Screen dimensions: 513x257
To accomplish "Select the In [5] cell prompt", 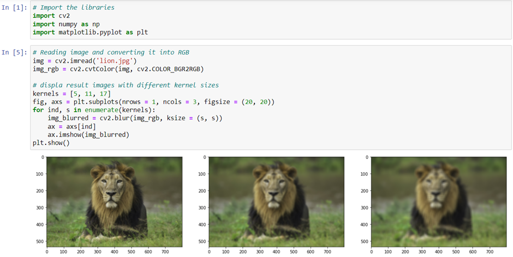I will [x=14, y=52].
